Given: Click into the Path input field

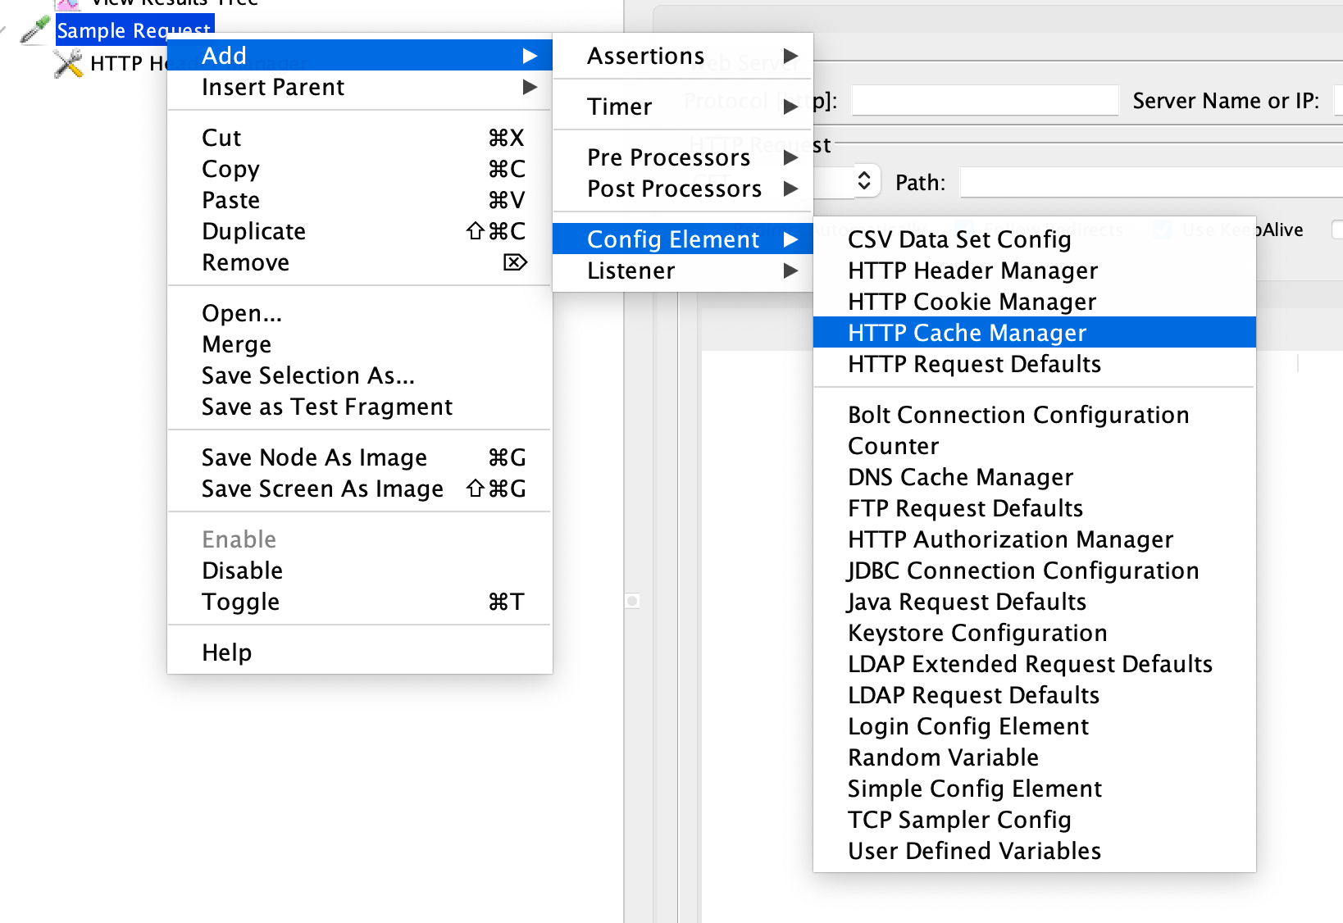Looking at the screenshot, I should [x=1151, y=182].
